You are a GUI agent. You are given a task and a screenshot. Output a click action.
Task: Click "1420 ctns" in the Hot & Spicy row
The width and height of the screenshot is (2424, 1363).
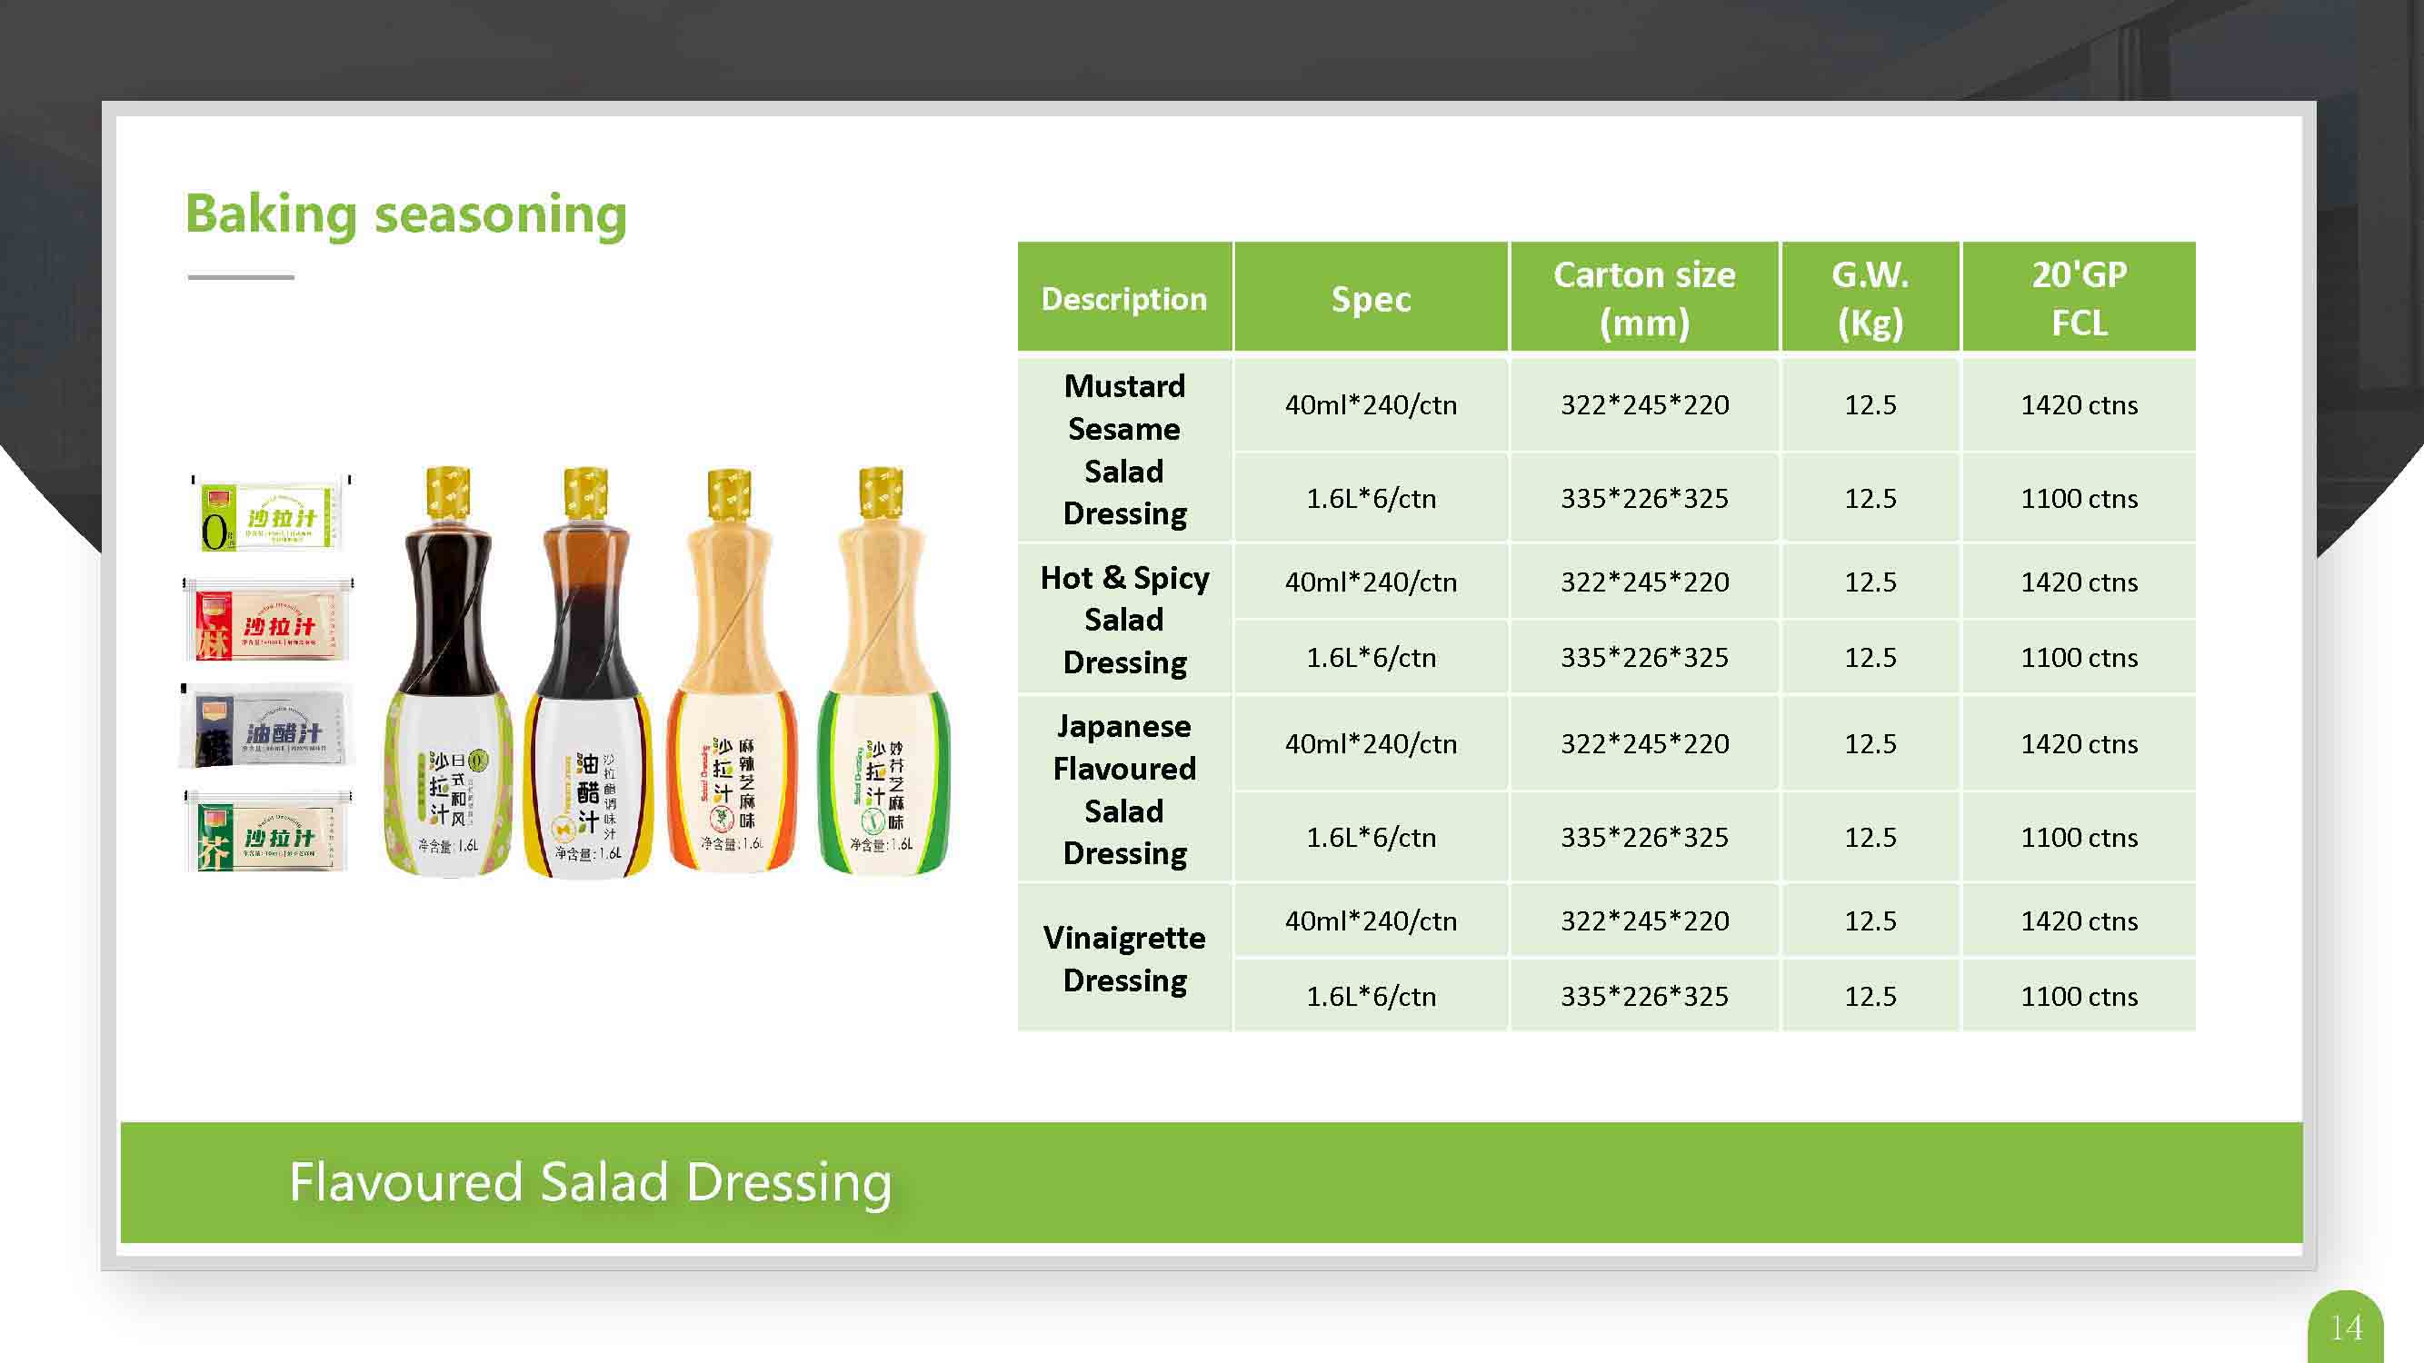tap(2080, 582)
